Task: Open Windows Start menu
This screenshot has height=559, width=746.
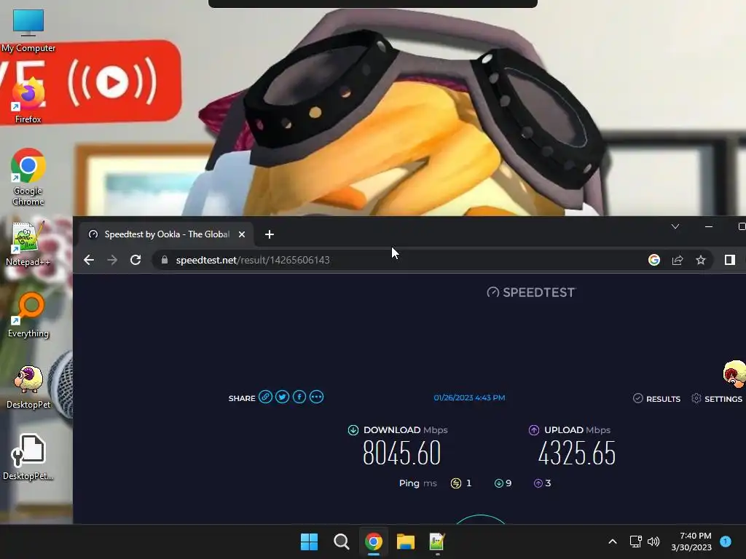Action: [309, 542]
